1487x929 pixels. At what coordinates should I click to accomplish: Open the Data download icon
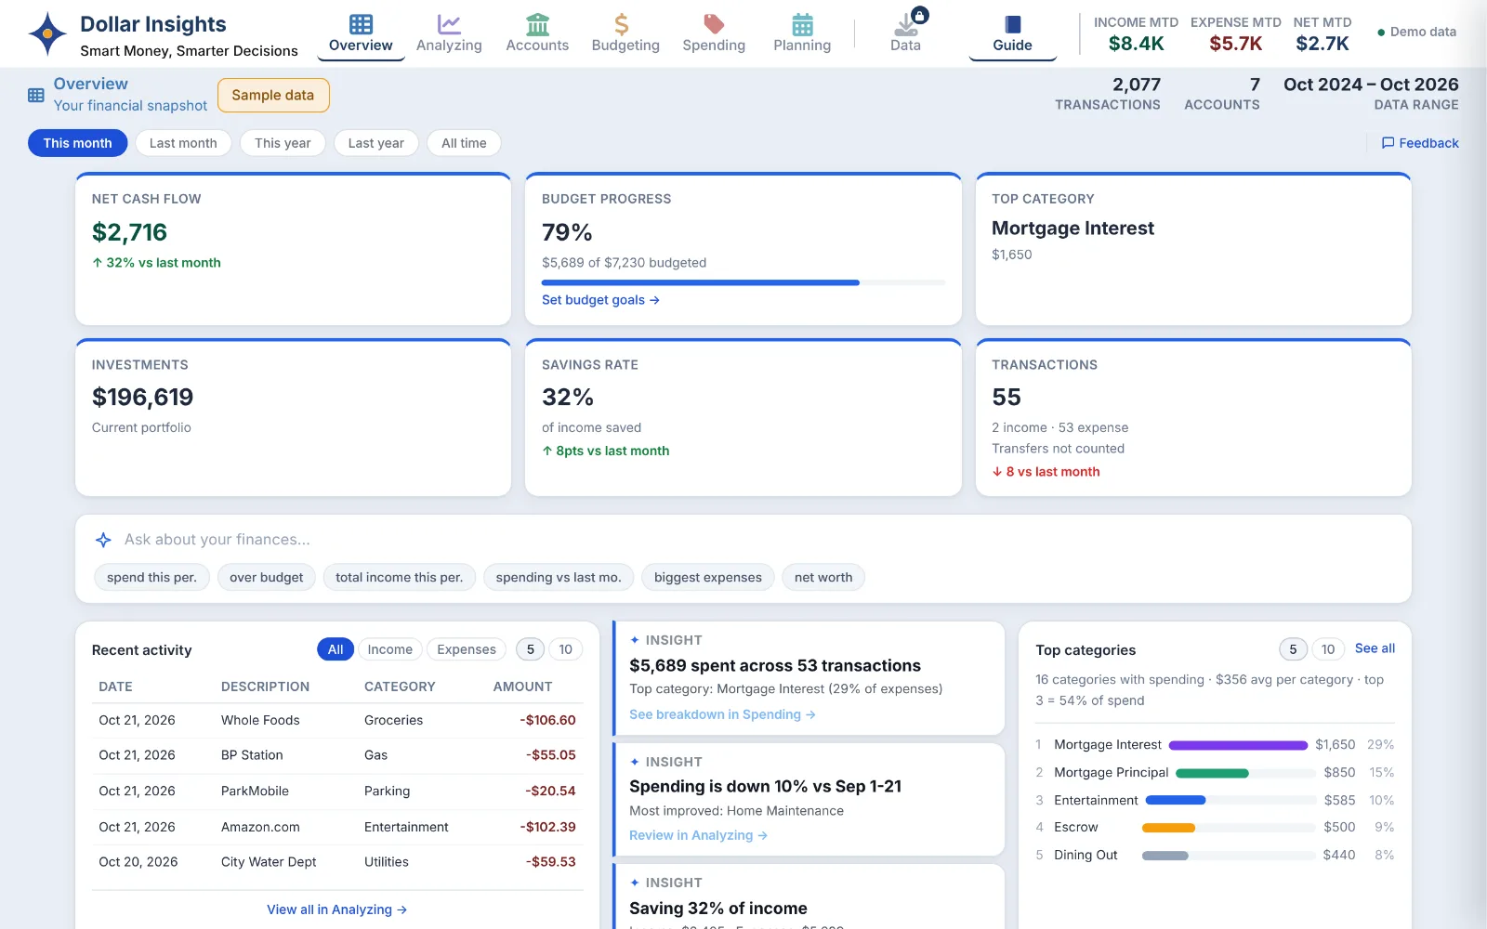(905, 24)
